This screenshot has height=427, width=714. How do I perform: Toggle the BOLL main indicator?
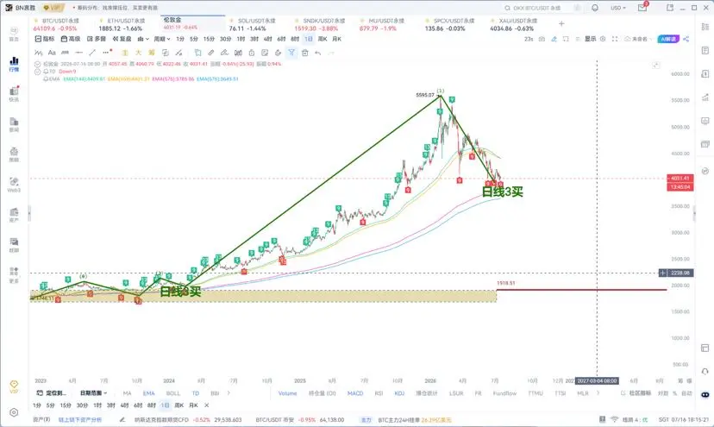(173, 393)
